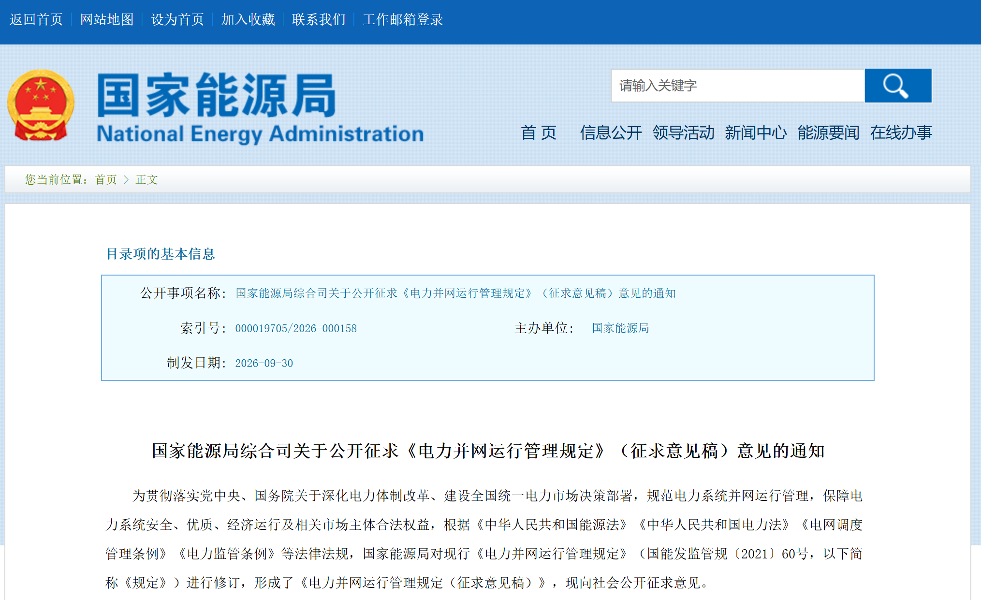
Task: Open the 领导活动 navigation menu
Action: [684, 132]
